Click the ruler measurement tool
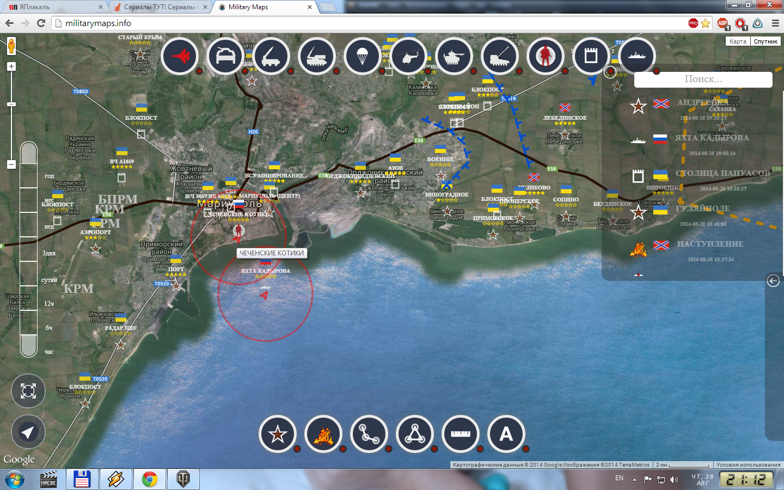 pyautogui.click(x=461, y=434)
